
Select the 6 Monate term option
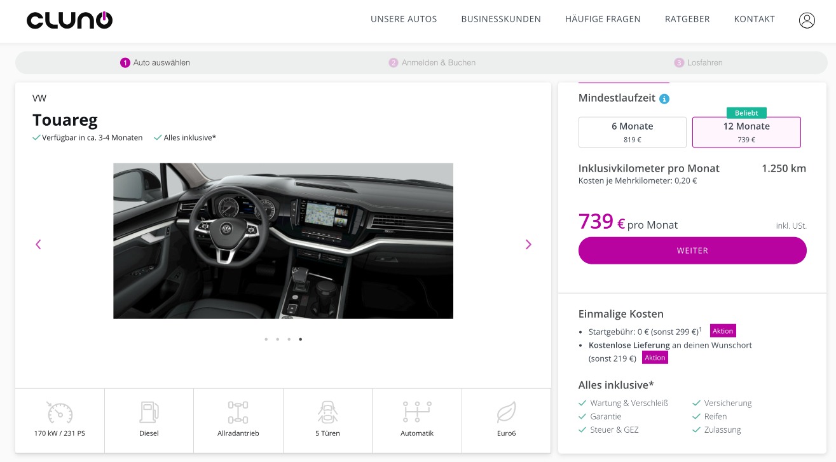633,132
